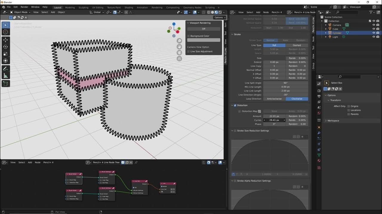Open the World properties tab icon
Viewport: 382px width, 214px height.
[x=319, y=113]
